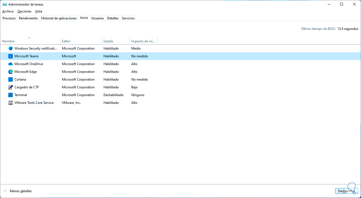Click the Cortana blue square icon
Image resolution: width=361 pixels, height=198 pixels.
(x=11, y=79)
